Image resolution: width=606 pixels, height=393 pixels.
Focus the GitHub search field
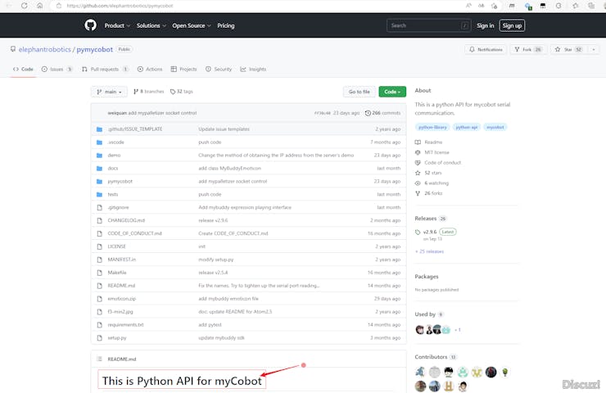pos(428,25)
